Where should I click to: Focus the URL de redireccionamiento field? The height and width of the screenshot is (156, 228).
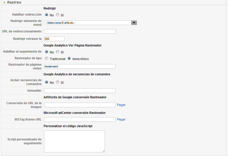coord(80,31)
